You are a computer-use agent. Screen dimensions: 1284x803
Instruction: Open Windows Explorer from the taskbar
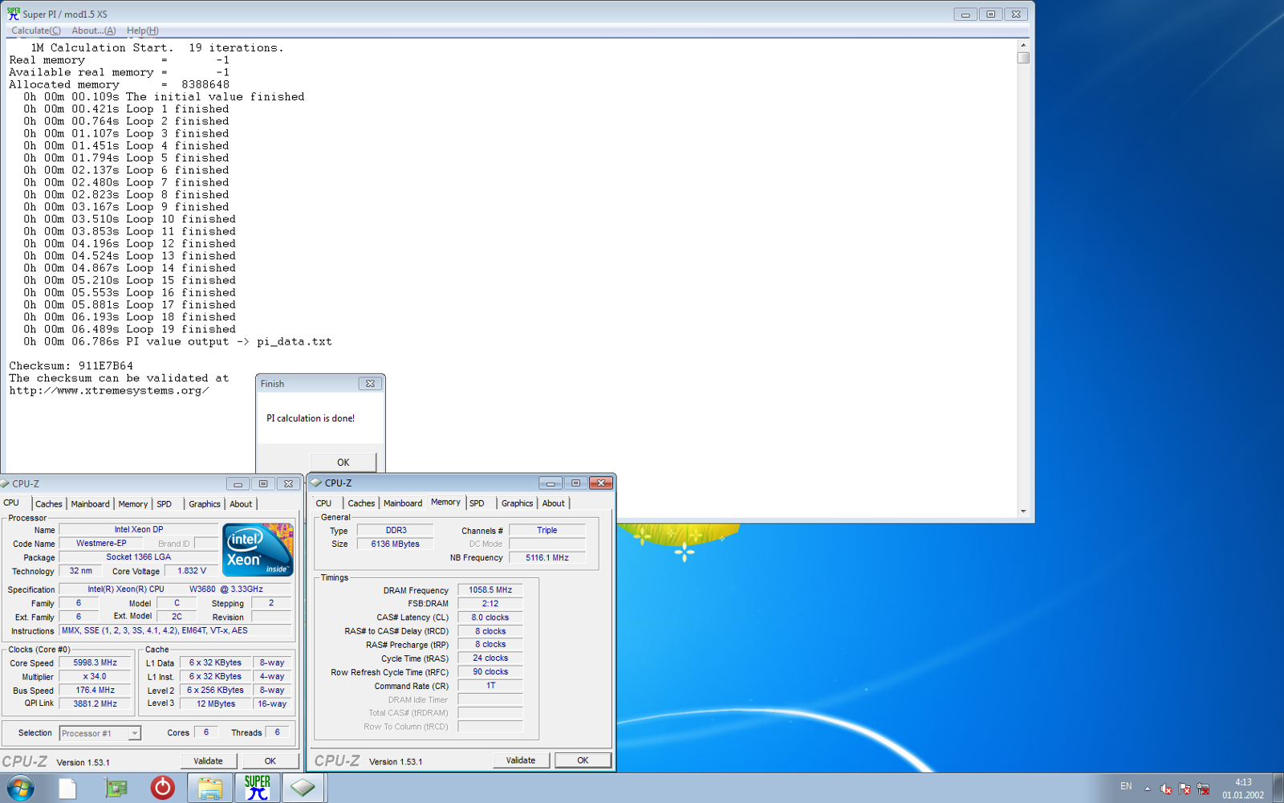tap(210, 789)
